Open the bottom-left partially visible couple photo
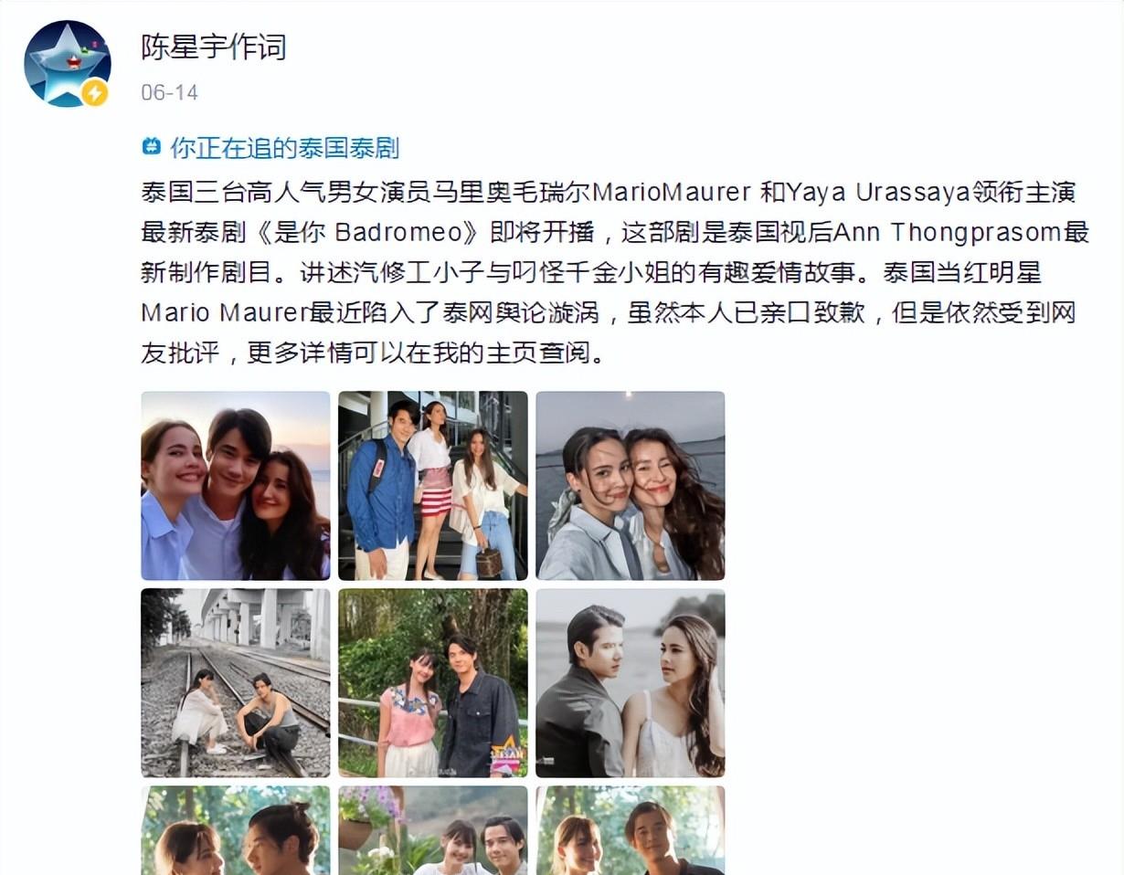Image resolution: width=1124 pixels, height=875 pixels. [x=236, y=830]
